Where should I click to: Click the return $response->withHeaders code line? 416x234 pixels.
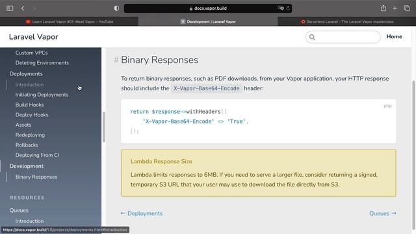point(178,112)
